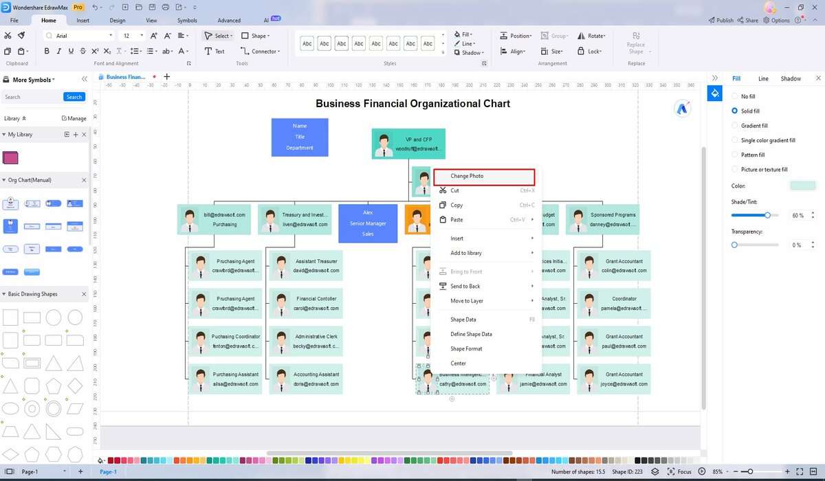Click the AI assistant icon on canvas

(x=682, y=108)
